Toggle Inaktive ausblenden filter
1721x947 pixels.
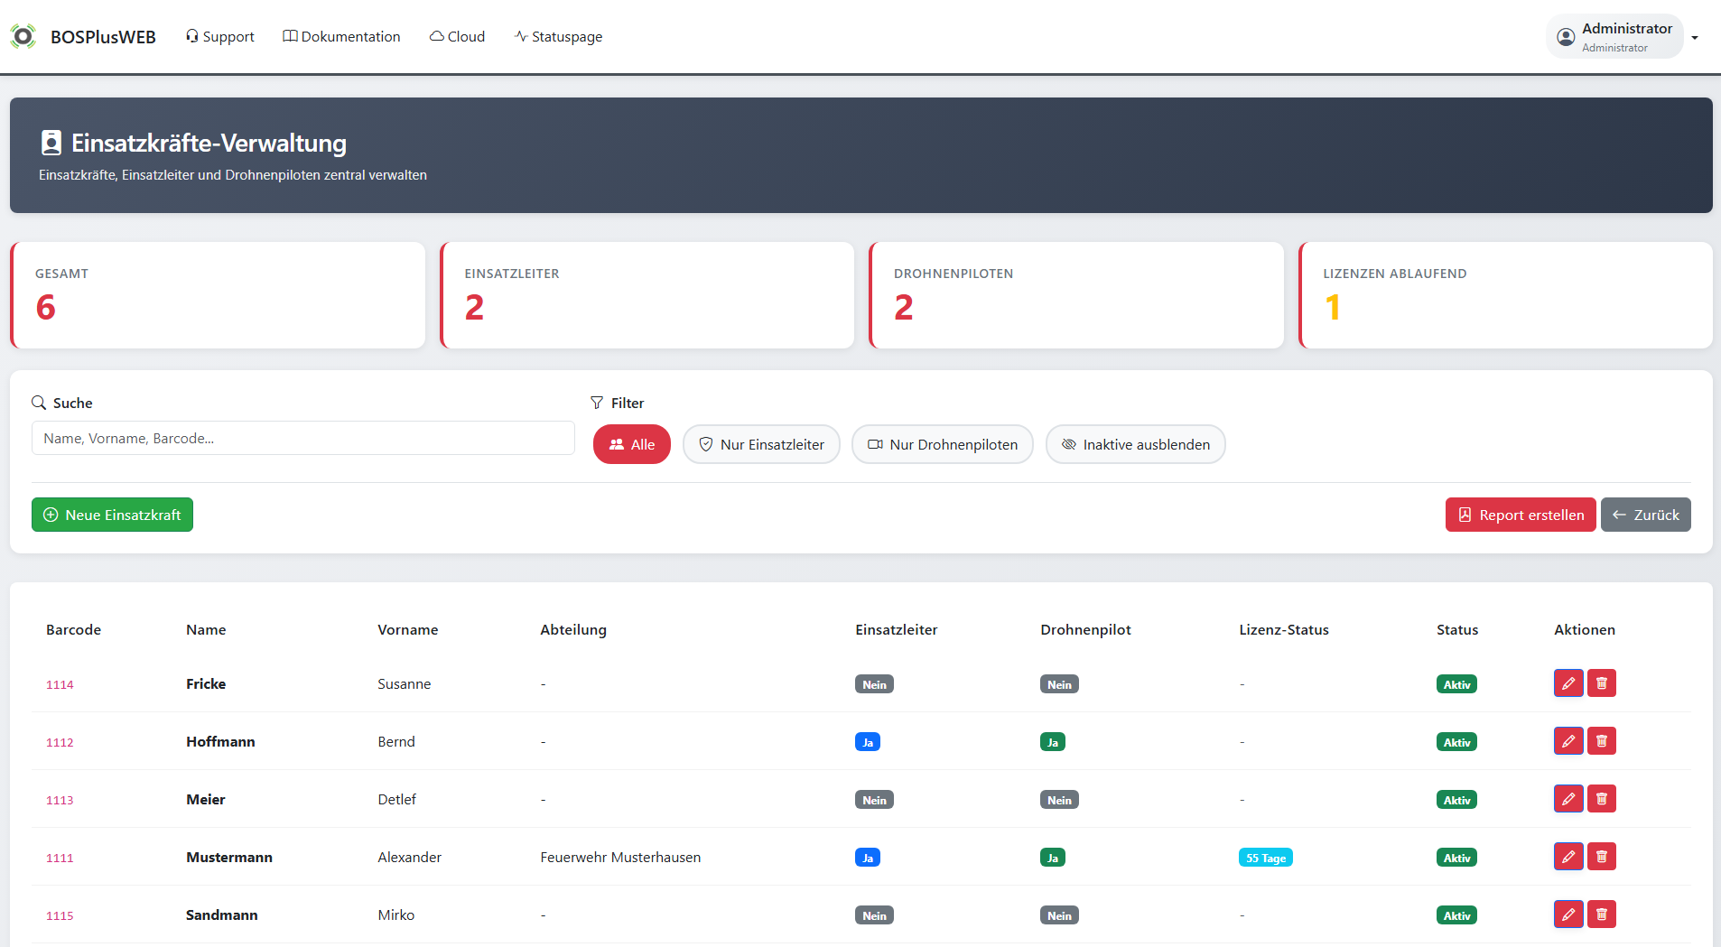point(1135,444)
